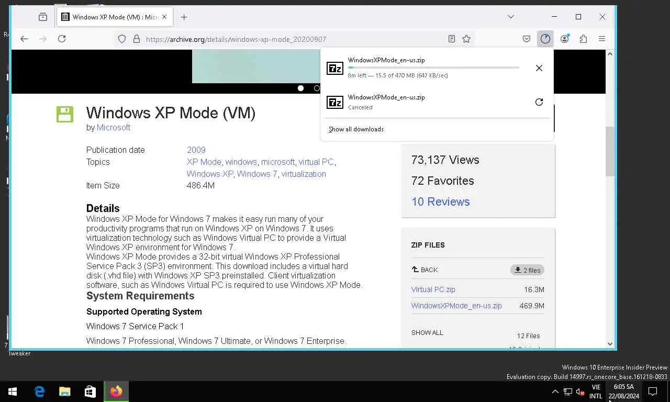The height and width of the screenshot is (402, 670).
Task: Open tracking protection shield icon
Action: pyautogui.click(x=122, y=39)
